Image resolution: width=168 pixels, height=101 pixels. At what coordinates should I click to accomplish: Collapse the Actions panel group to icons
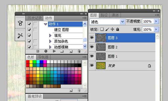pos(81,14)
